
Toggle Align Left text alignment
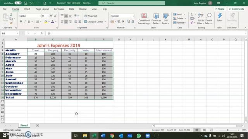pyautogui.click(x=62, y=22)
